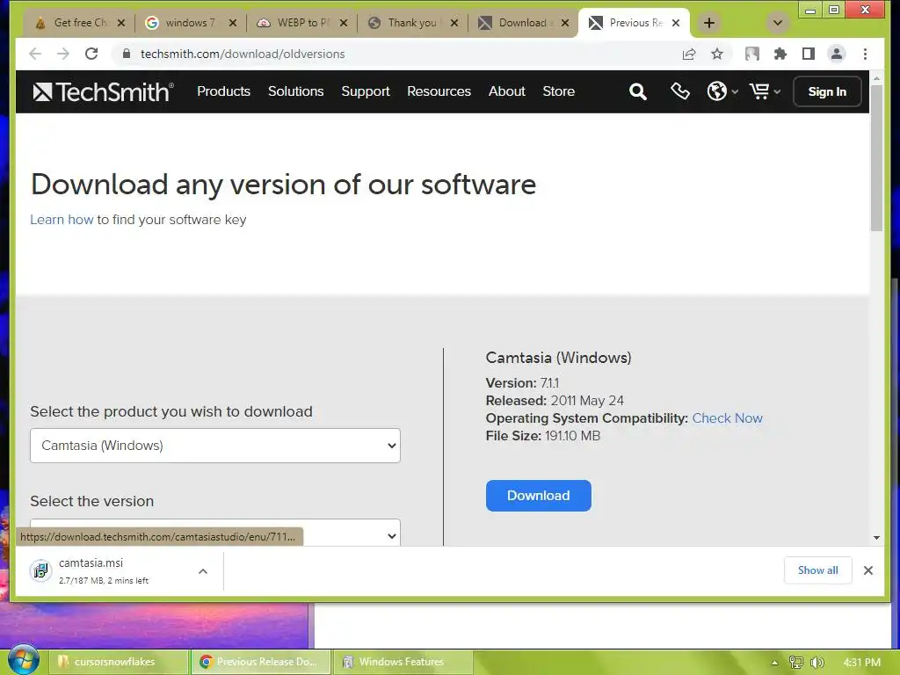This screenshot has width=900, height=675.
Task: Click the 'Learn how' link
Action: coord(62,220)
